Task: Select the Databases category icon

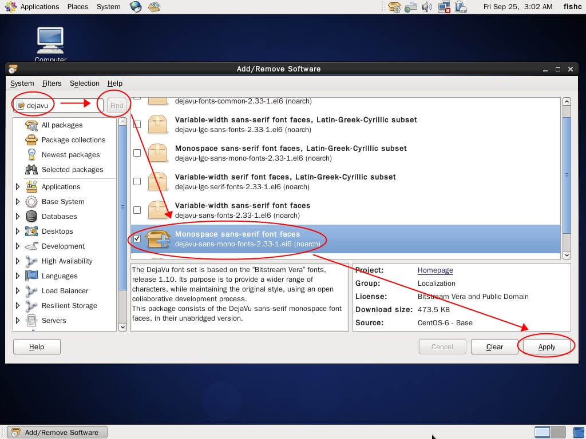Action: (31, 217)
